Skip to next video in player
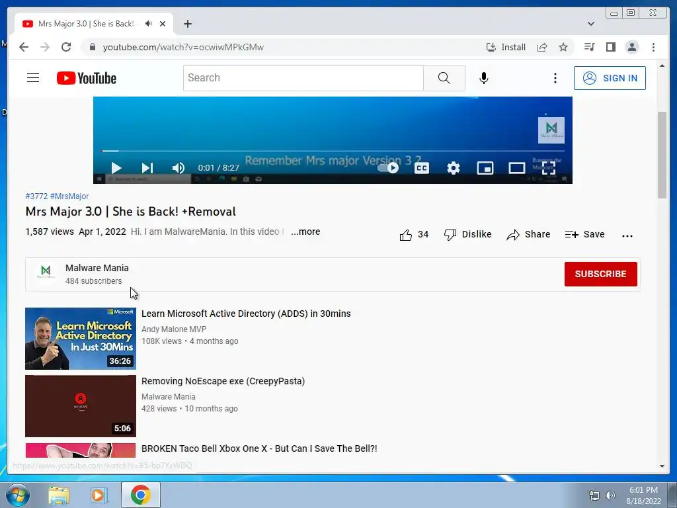The width and height of the screenshot is (677, 508). pos(147,167)
